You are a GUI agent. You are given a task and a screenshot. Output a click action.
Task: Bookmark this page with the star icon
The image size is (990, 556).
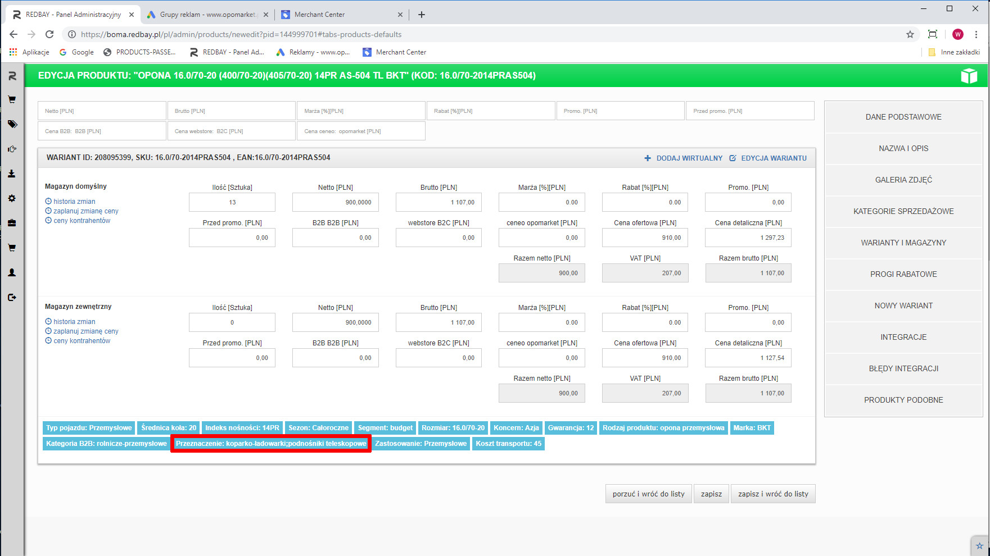(910, 34)
